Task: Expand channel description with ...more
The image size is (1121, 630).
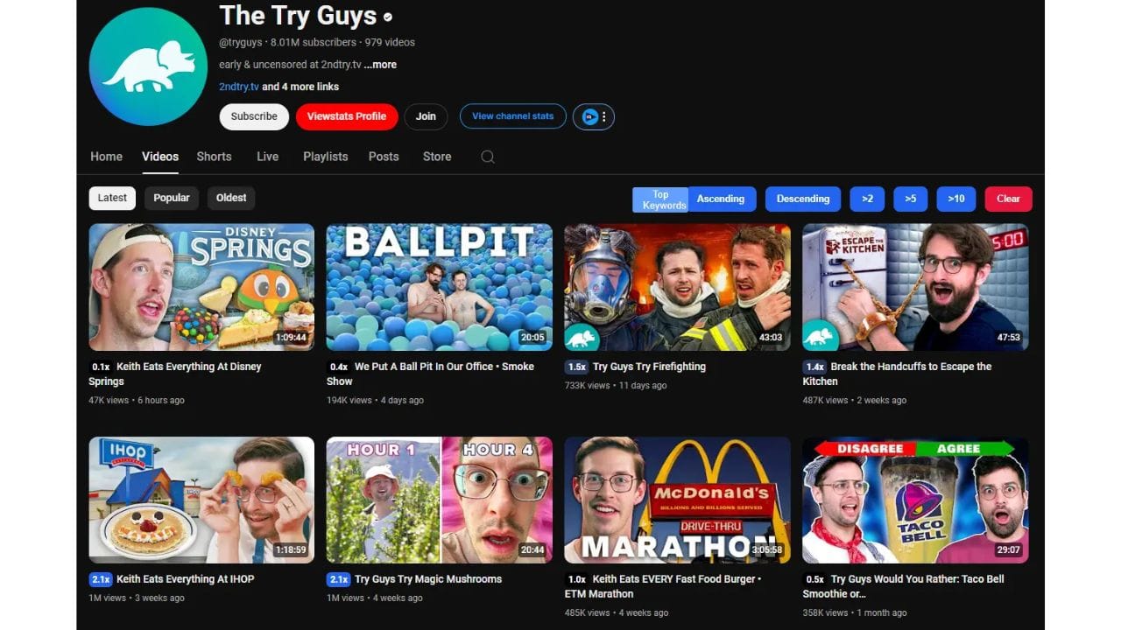Action: click(x=380, y=65)
